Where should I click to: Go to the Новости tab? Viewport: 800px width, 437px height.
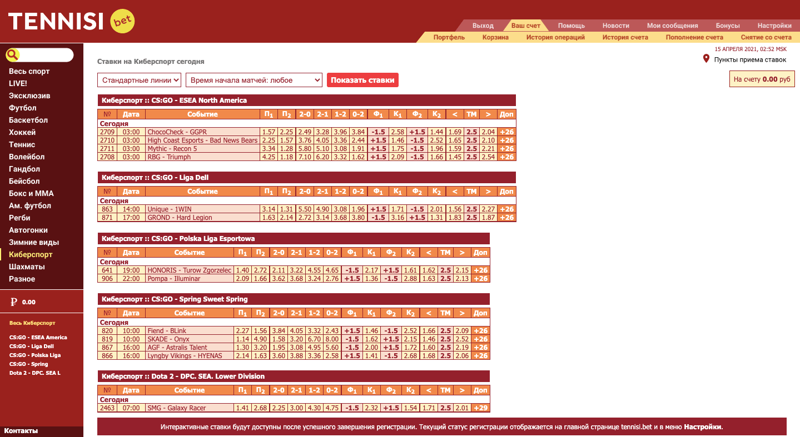pyautogui.click(x=616, y=26)
